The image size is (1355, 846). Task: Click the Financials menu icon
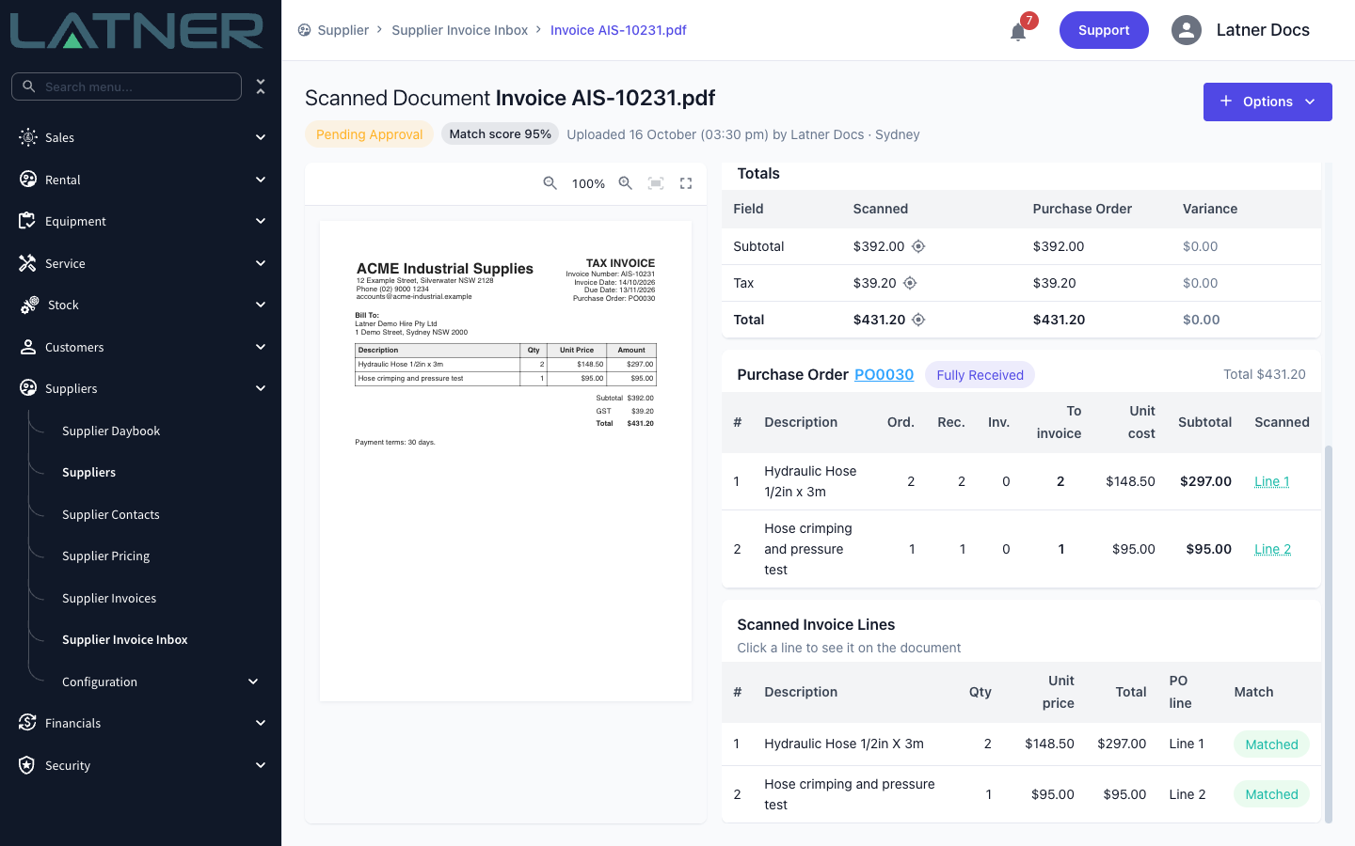28,723
